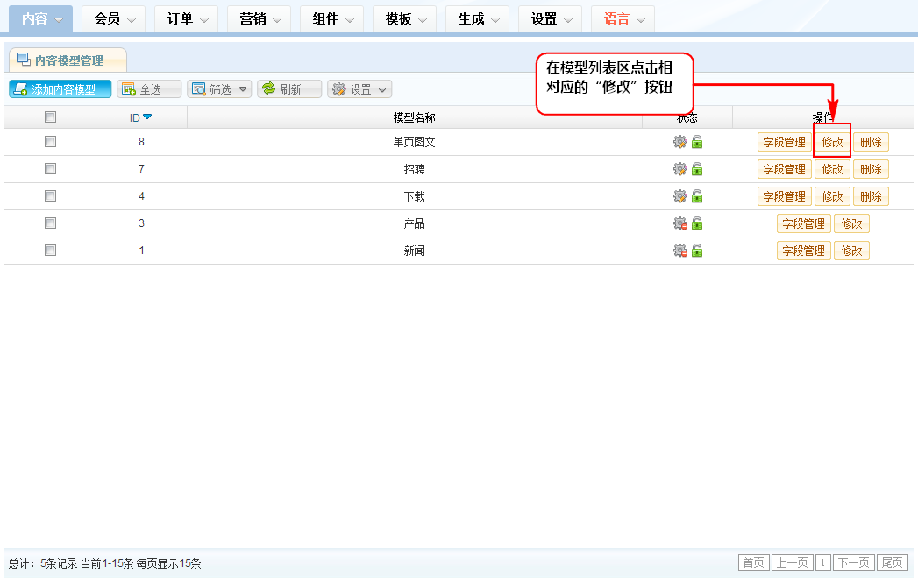
Task: Select the checkbox for row ID 3
Action: [50, 223]
